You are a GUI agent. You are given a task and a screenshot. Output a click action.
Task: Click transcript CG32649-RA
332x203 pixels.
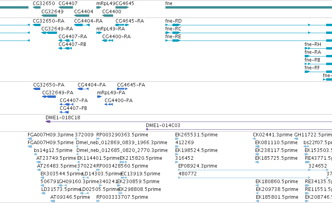(x=57, y=29)
